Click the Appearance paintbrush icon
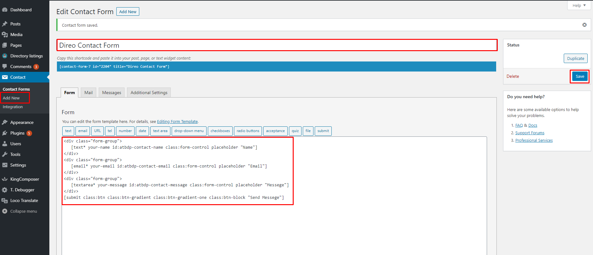This screenshot has height=255, width=593. click(5, 122)
